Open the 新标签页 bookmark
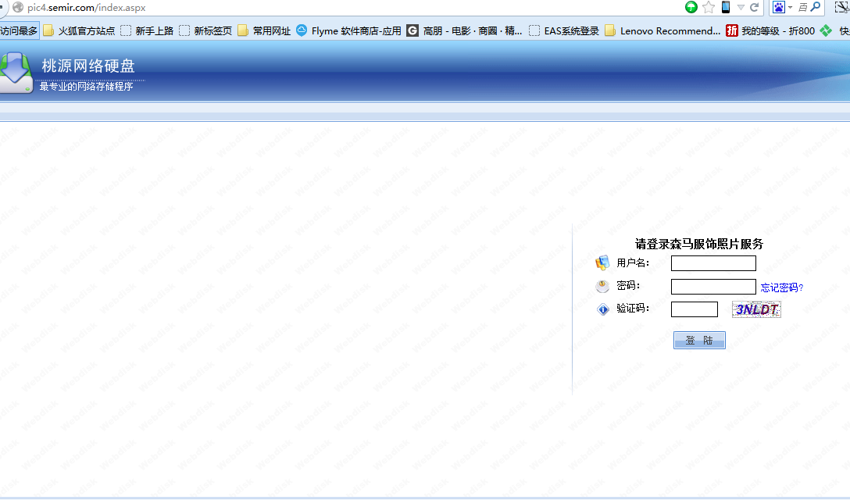The width and height of the screenshot is (850, 500). point(205,31)
